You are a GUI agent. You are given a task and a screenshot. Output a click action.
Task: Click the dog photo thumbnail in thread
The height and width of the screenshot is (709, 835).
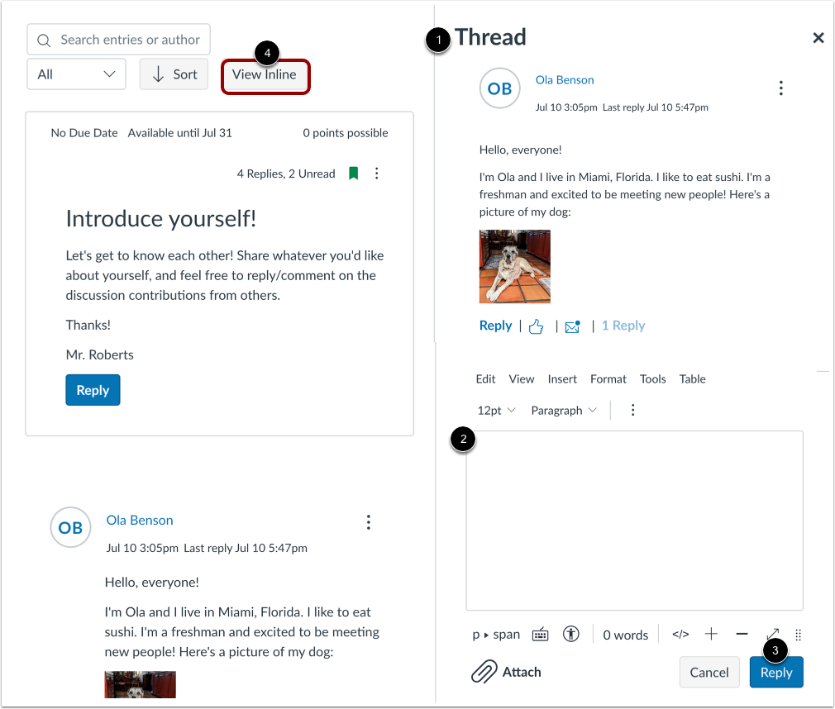point(514,266)
